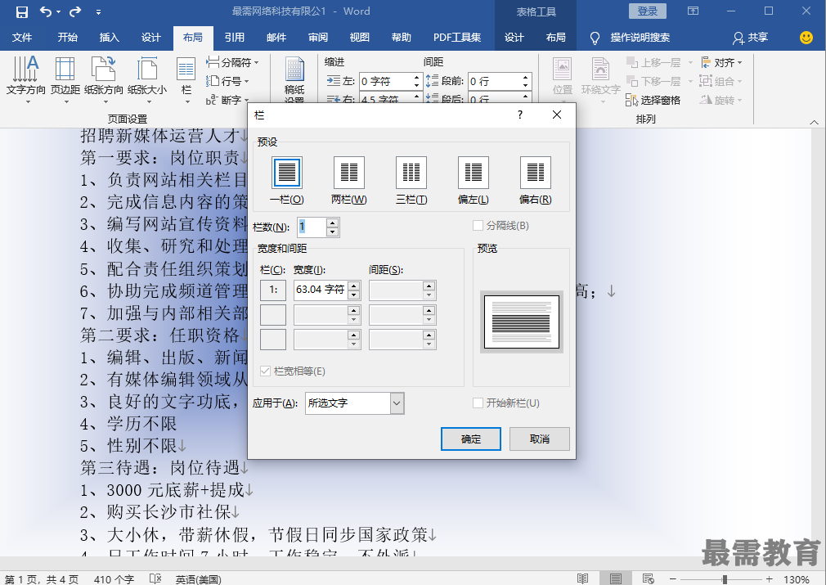
Task: Close the 栏 columns dialog
Action: tap(557, 115)
